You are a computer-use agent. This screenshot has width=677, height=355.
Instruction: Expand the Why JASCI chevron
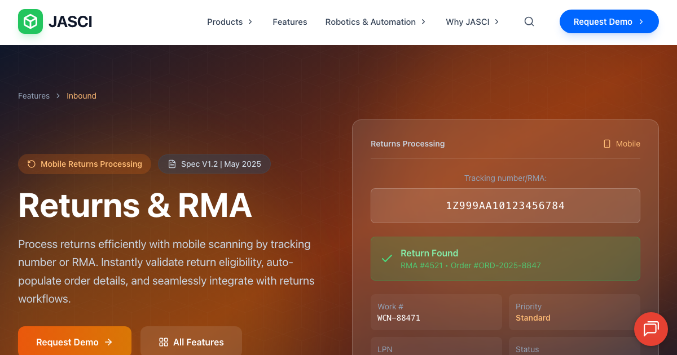tap(496, 22)
